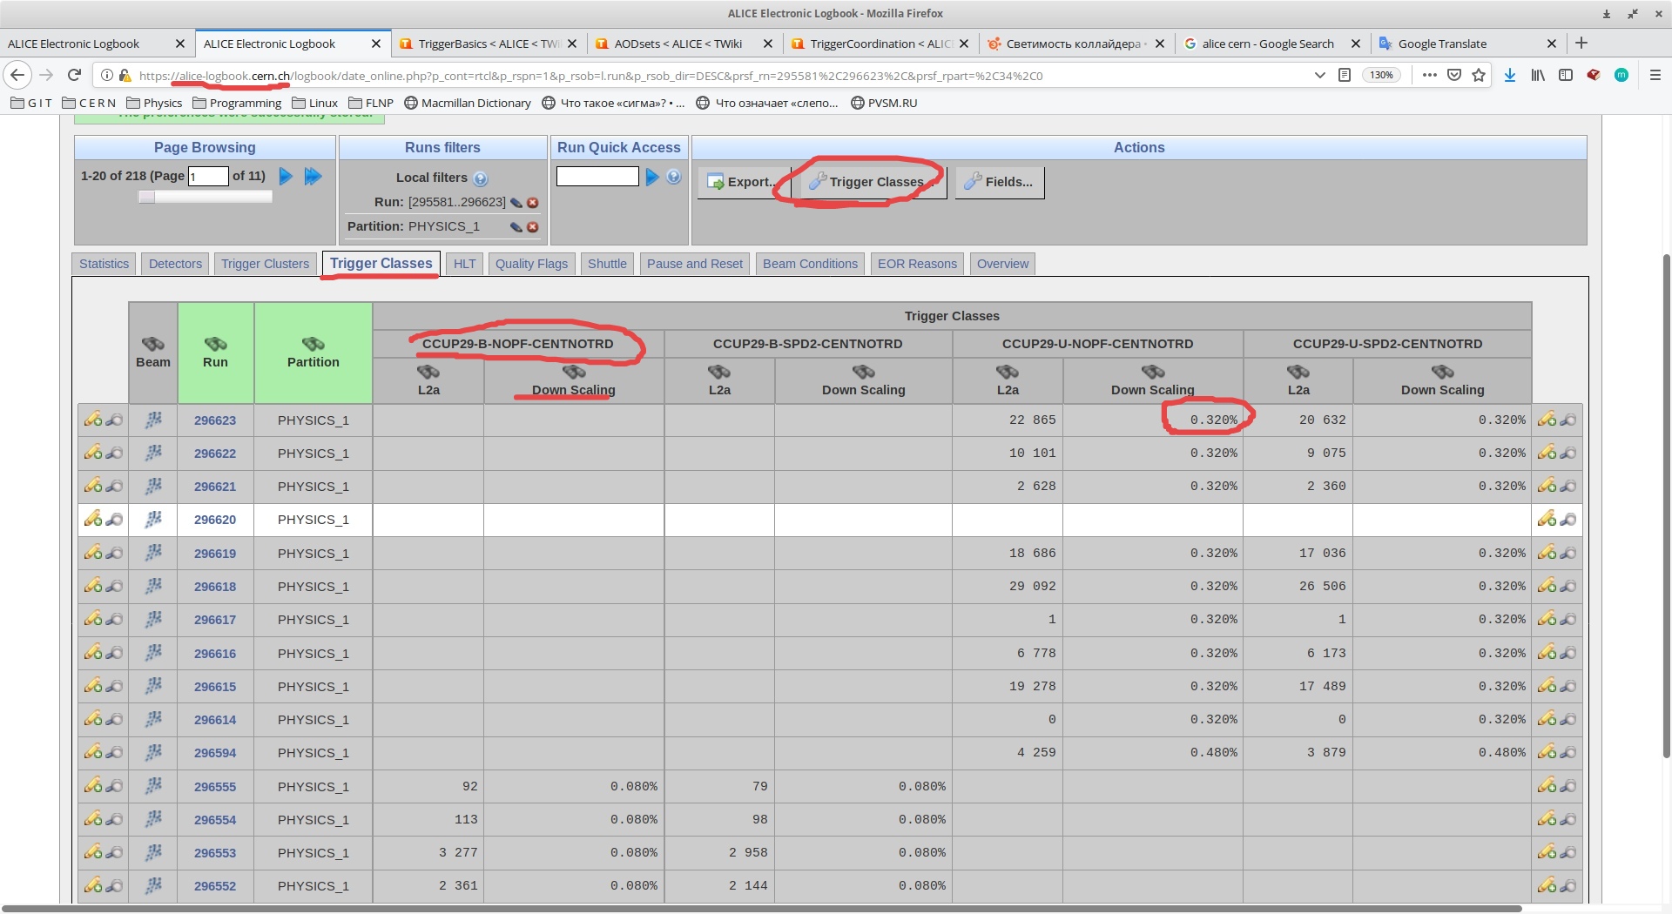Switch to the EOR Reasons tab

(x=917, y=264)
